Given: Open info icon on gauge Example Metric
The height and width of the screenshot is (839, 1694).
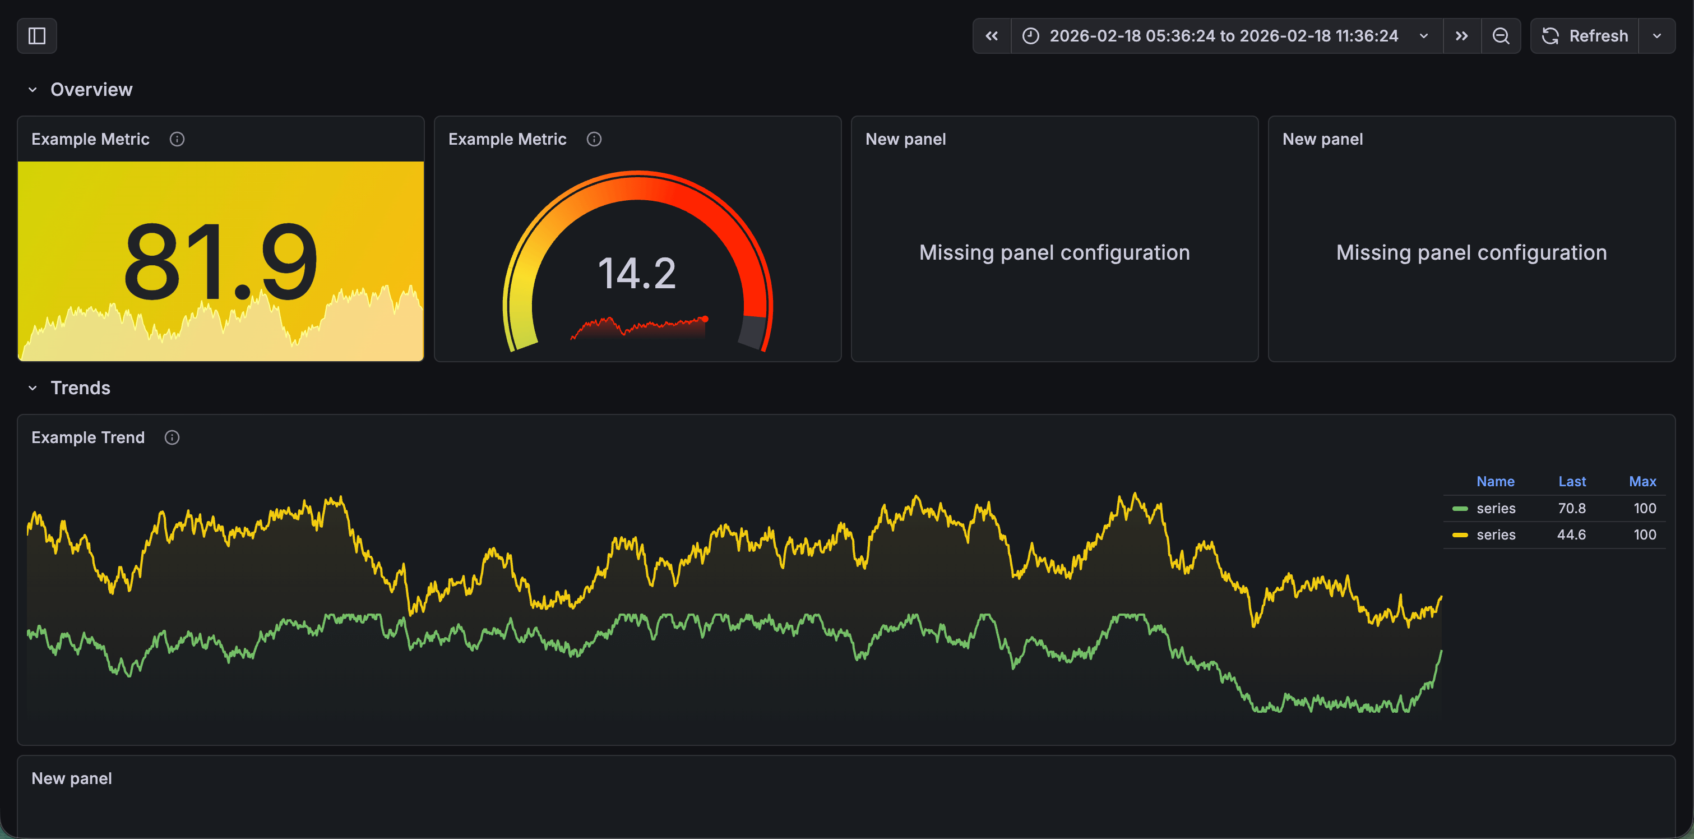Looking at the screenshot, I should [594, 139].
